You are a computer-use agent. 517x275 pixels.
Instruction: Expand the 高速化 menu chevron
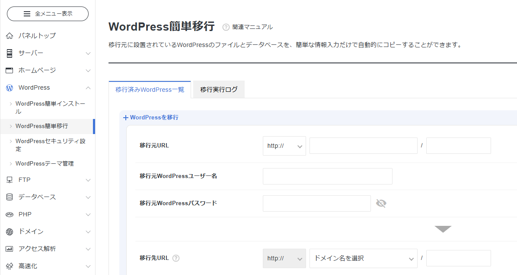pos(88,266)
